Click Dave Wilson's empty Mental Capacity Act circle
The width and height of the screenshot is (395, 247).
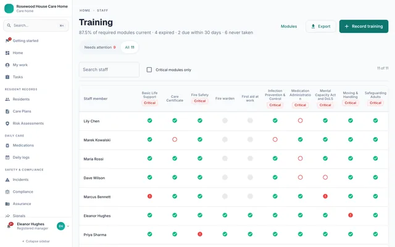tap(325, 177)
